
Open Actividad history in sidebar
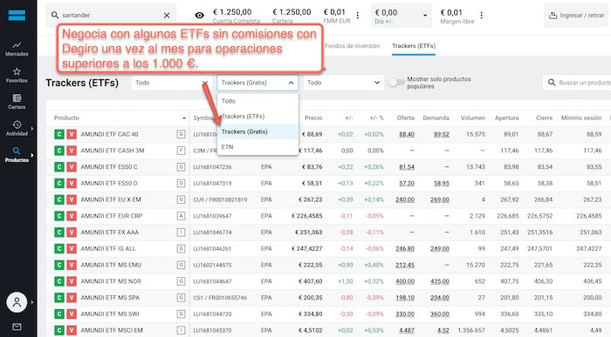[x=17, y=128]
